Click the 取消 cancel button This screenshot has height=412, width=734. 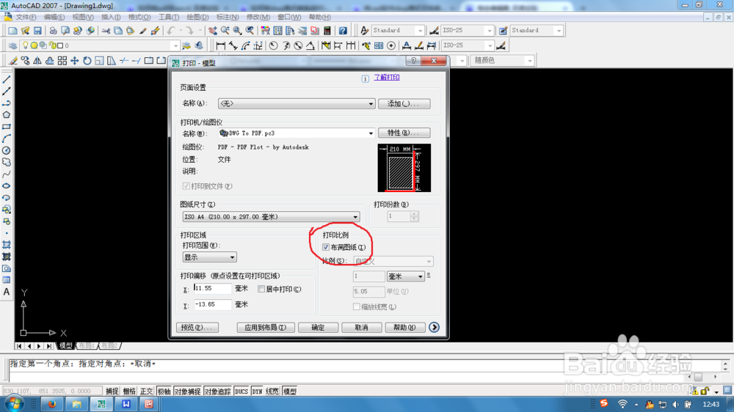361,328
